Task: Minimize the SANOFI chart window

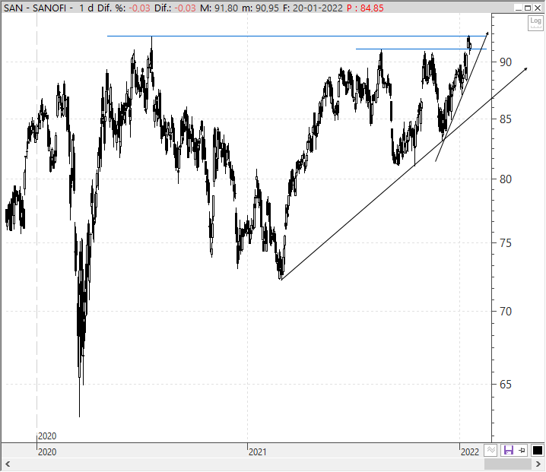Action: pos(518,8)
